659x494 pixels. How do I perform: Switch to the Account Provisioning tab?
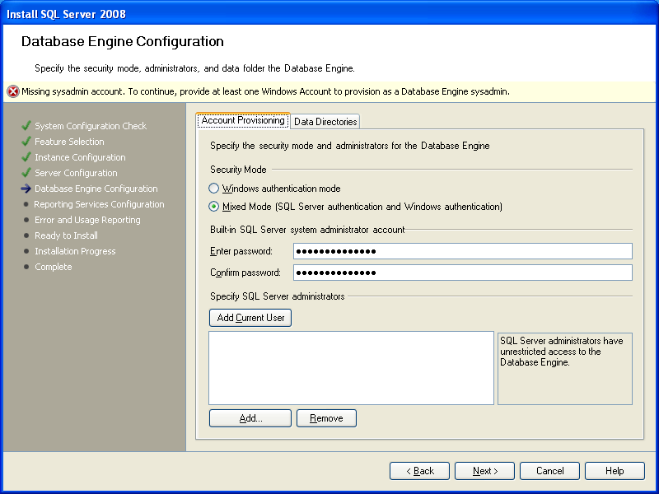243,120
